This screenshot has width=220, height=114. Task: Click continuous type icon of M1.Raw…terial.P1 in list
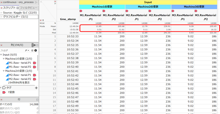coord(7,63)
